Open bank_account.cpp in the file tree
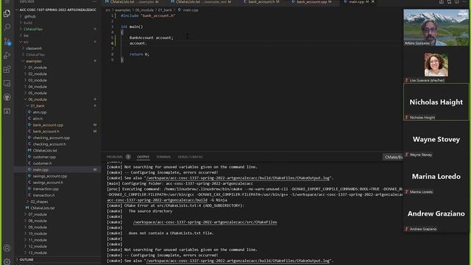This screenshot has height=265, width=471. pos(48,125)
